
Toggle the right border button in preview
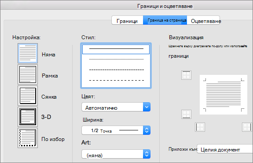point(247,127)
